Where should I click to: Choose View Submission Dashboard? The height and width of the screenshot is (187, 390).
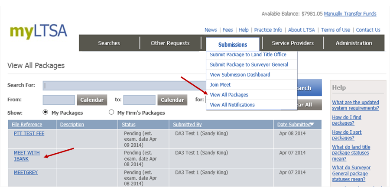pos(240,74)
